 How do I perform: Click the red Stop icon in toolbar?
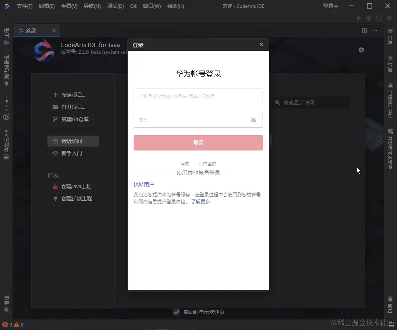[x=389, y=18]
